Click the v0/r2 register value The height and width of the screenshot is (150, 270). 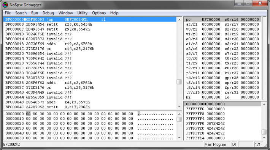point(211,29)
